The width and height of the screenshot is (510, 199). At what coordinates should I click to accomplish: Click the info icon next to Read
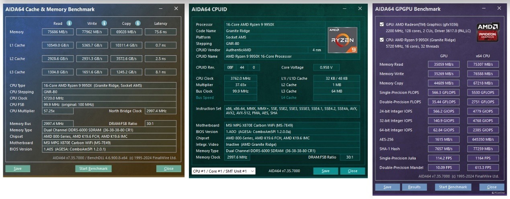69,23
